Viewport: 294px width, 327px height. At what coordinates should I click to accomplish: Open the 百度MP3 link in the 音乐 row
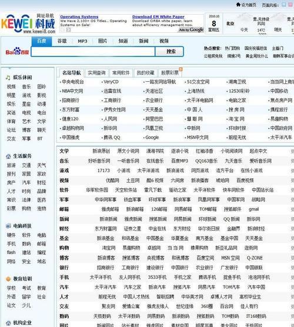[179, 161]
